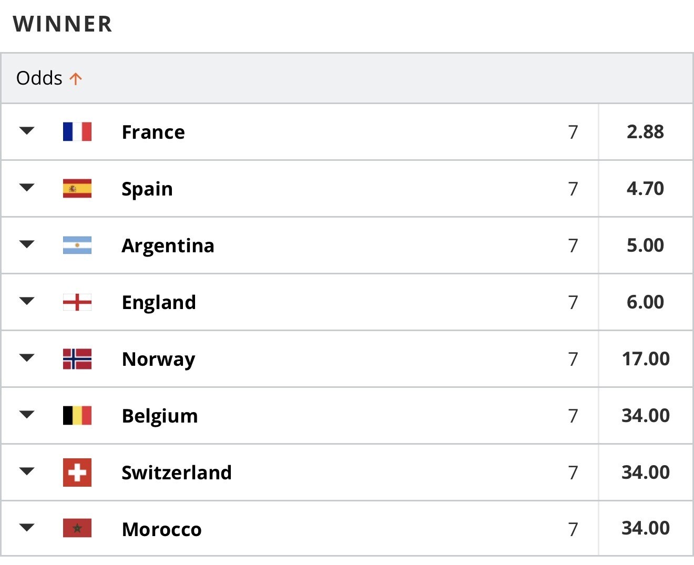Click the England flag icon

(77, 302)
